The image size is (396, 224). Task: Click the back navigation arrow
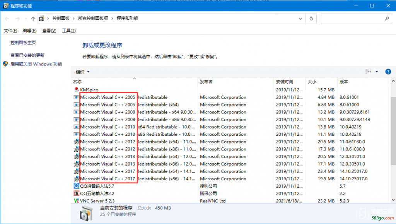(x=7, y=19)
